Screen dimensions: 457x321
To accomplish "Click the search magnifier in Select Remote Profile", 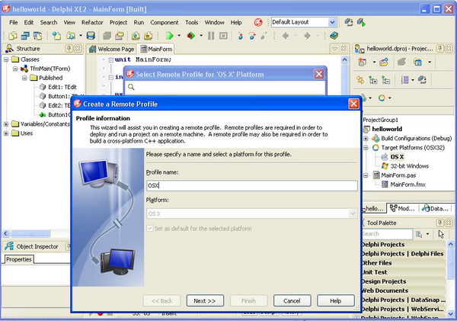I will [x=131, y=87].
